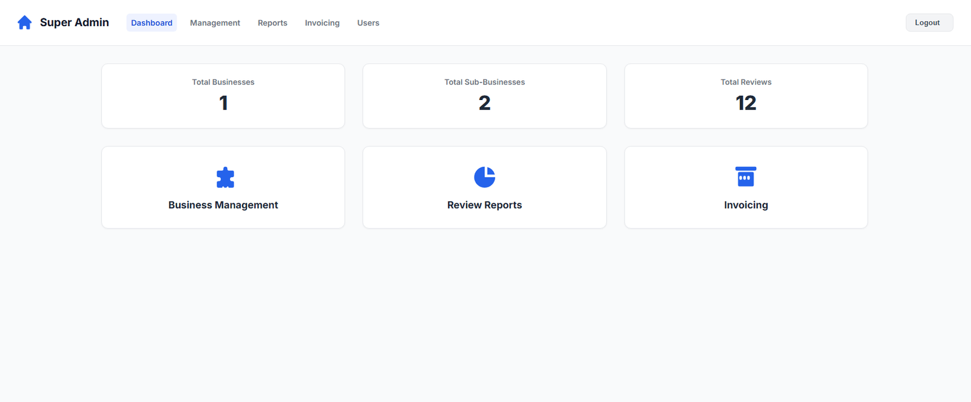The image size is (971, 402).
Task: Click the count 1 under Total Businesses
Action: tap(223, 103)
